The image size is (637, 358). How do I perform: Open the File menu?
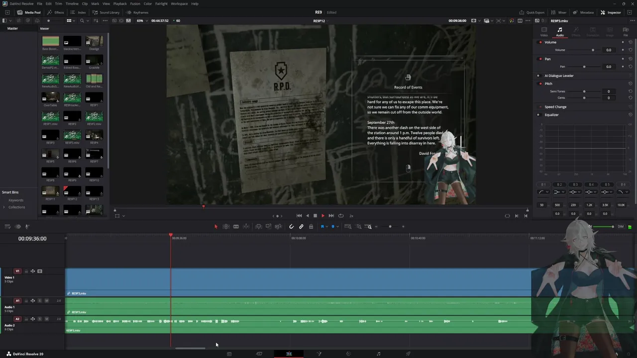[x=39, y=3]
